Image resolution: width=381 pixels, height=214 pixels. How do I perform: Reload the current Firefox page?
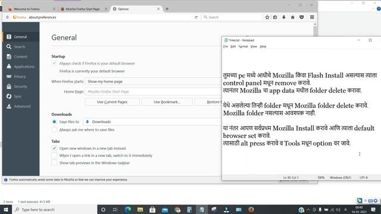pos(196,17)
